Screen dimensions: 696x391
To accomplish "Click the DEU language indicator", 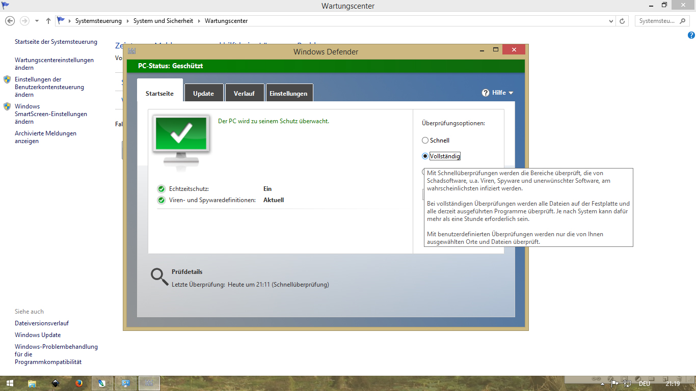I will pyautogui.click(x=645, y=384).
